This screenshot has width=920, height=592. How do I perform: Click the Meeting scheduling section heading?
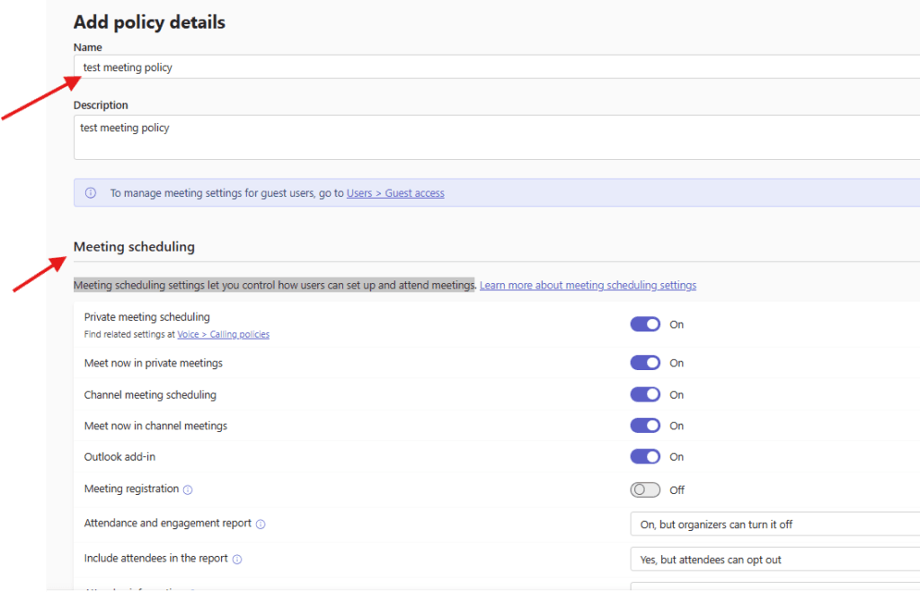[x=134, y=247]
